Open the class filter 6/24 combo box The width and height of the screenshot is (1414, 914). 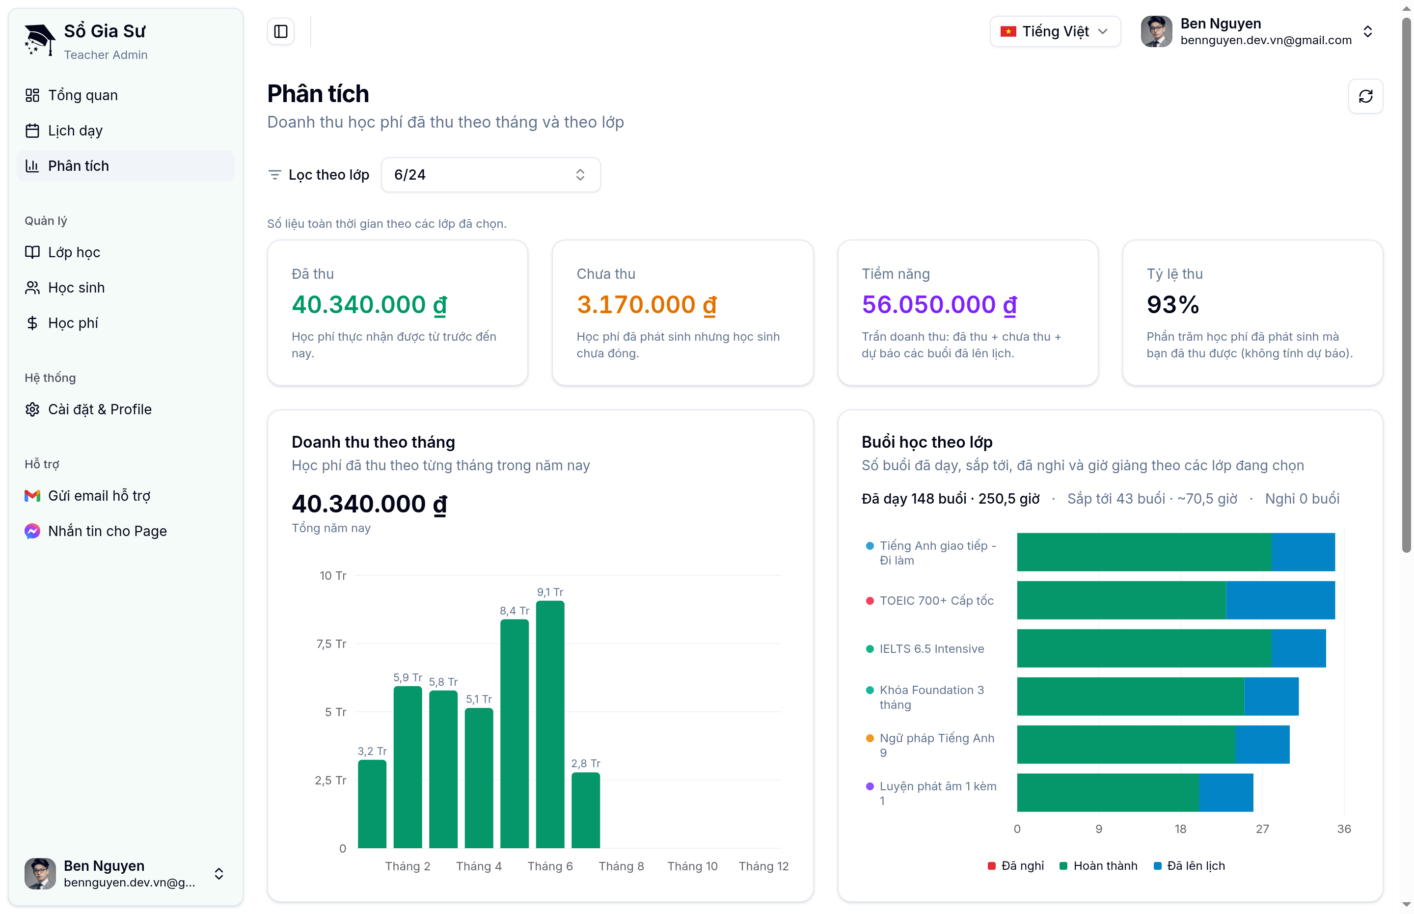tap(490, 174)
